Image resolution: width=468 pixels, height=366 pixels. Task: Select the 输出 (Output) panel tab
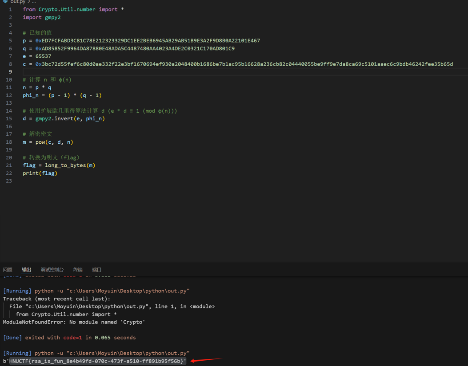[27, 270]
